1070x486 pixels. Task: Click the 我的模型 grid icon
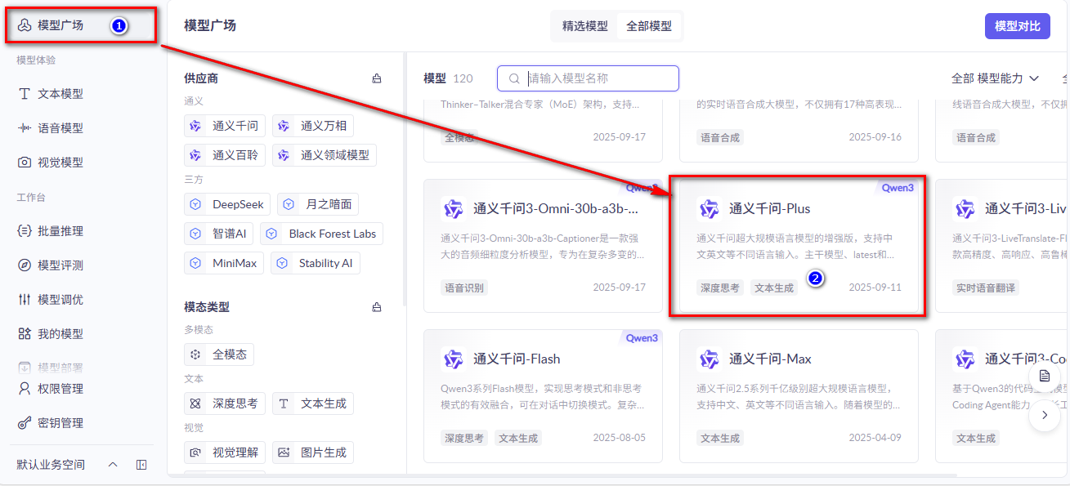pos(25,334)
